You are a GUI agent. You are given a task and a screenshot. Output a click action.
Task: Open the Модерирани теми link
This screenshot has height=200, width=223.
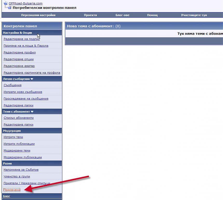click(x=17, y=151)
